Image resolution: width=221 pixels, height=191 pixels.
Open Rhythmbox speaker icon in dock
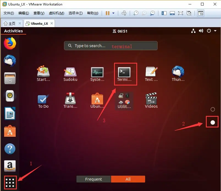pyautogui.click(x=10, y=96)
